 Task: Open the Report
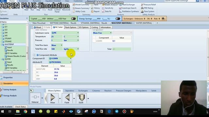pyautogui.click(x=95, y=11)
